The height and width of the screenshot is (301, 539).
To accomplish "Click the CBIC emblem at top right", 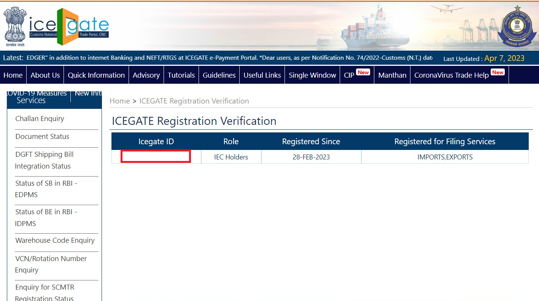I will [517, 26].
